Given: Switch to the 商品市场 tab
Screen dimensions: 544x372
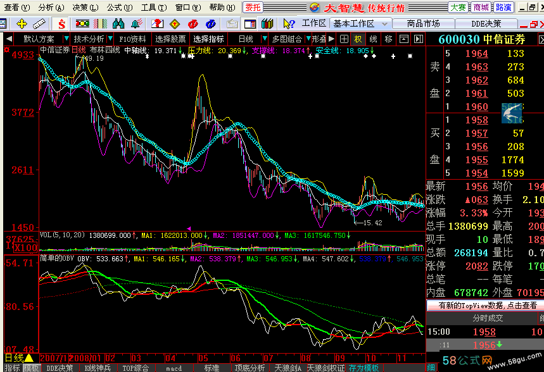Looking at the screenshot, I should click(423, 24).
